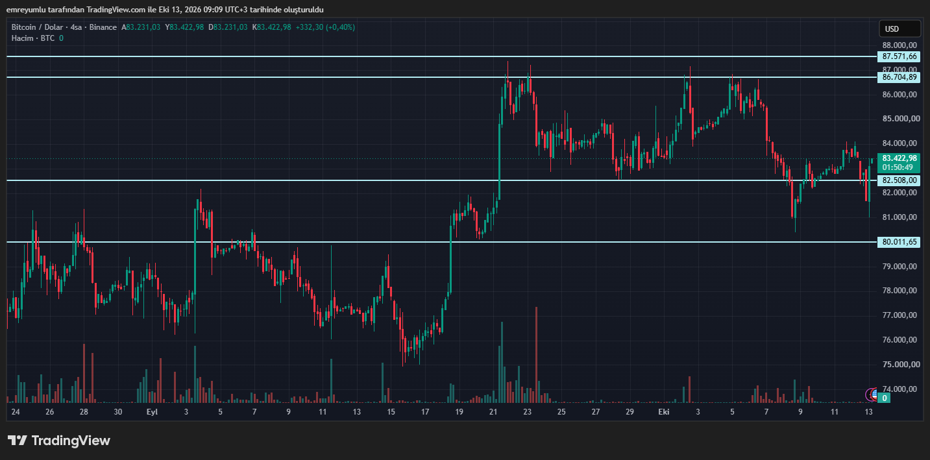The height and width of the screenshot is (460, 930).
Task: Click the Eki month label on the time axis
Action: 664,412
